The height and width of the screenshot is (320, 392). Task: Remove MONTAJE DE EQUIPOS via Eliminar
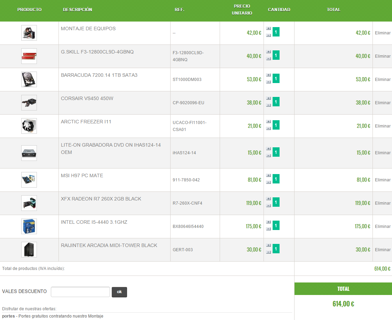coord(383,33)
